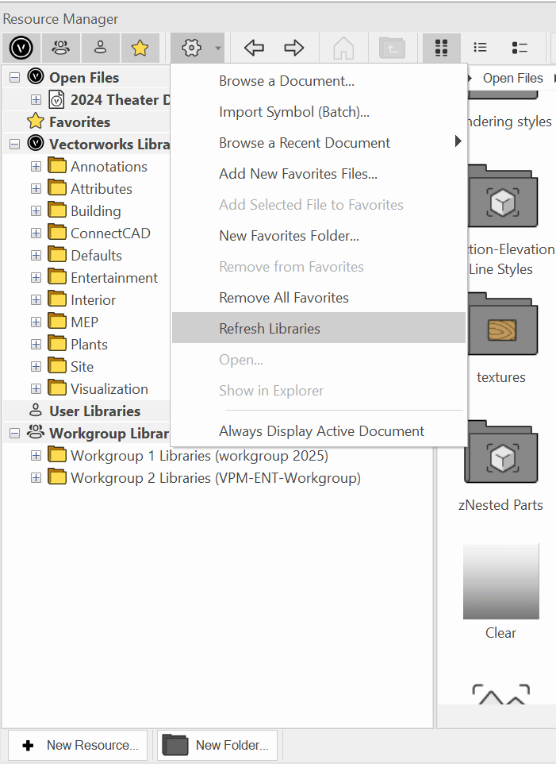556x764 pixels.
Task: Click Open Files in breadcrumb path
Action: click(x=512, y=78)
